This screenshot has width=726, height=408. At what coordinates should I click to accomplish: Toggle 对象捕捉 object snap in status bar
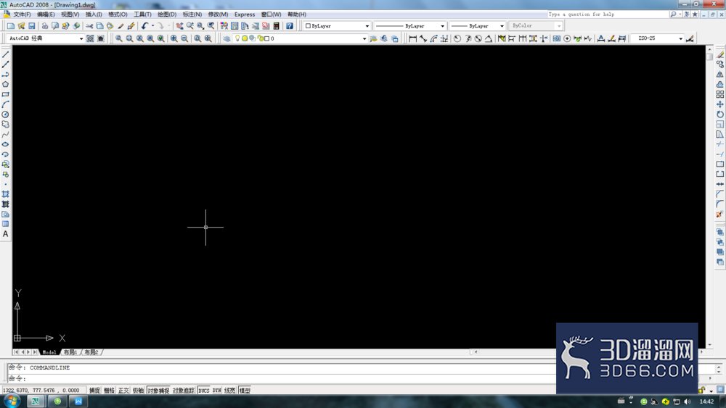click(x=158, y=391)
